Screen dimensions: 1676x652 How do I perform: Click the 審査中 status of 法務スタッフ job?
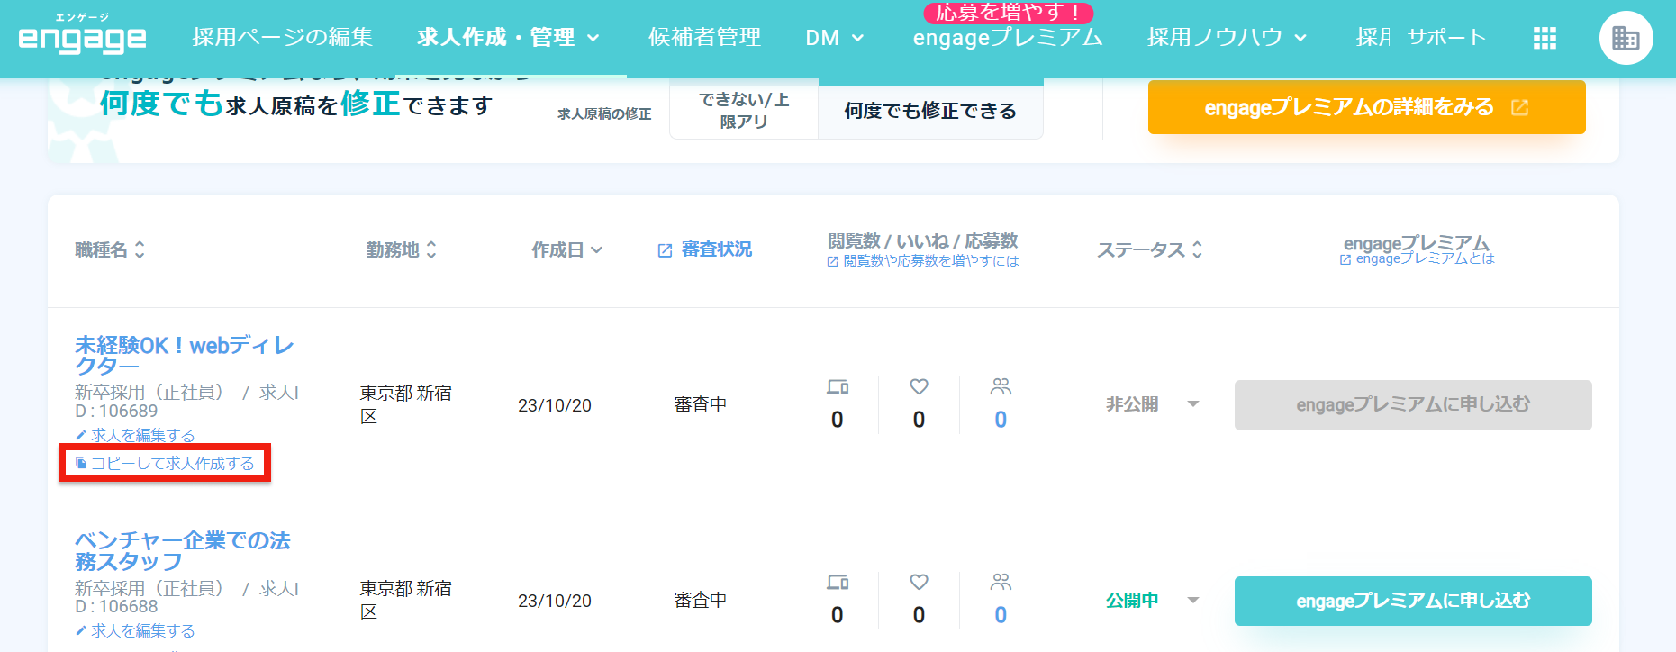(x=701, y=601)
